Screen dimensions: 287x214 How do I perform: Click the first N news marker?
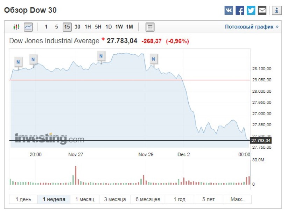[18, 62]
